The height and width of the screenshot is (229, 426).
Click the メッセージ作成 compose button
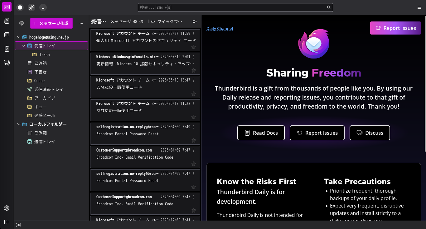(51, 23)
